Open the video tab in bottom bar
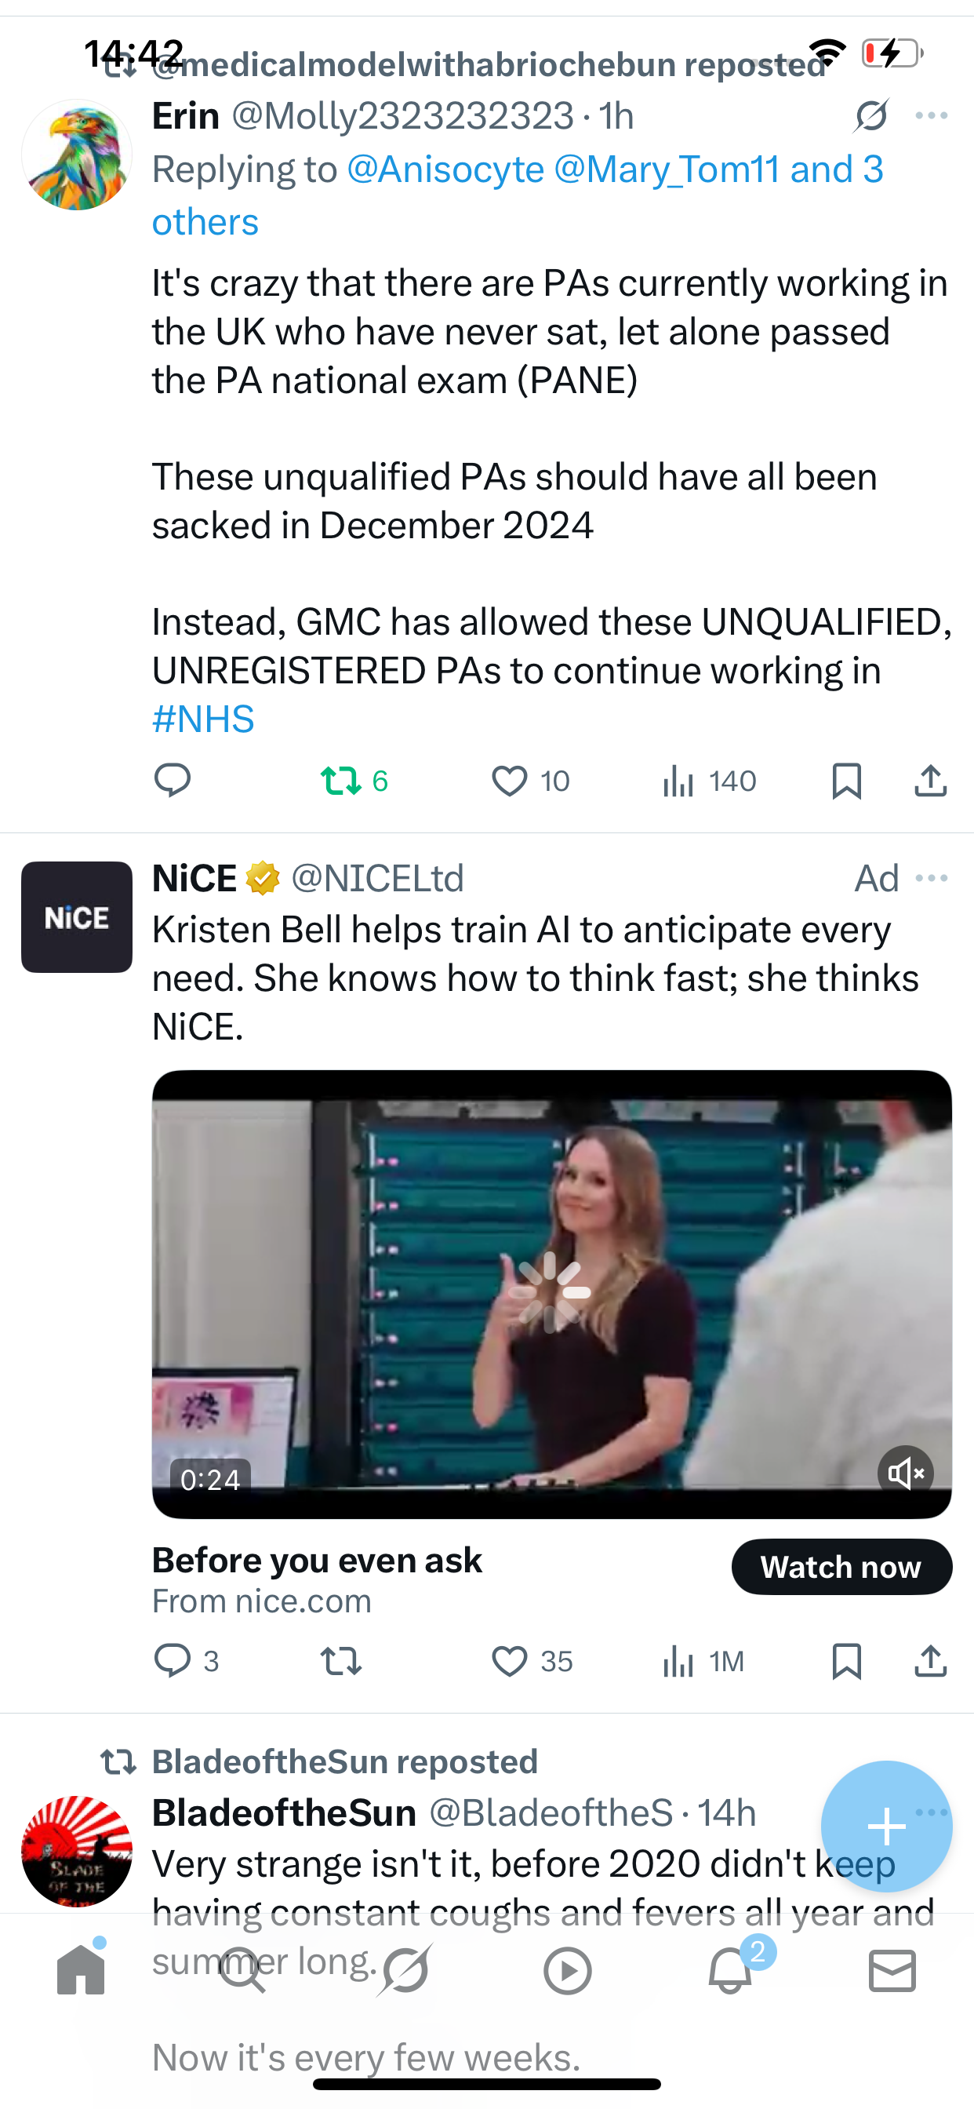The width and height of the screenshot is (974, 2109). click(x=567, y=1971)
